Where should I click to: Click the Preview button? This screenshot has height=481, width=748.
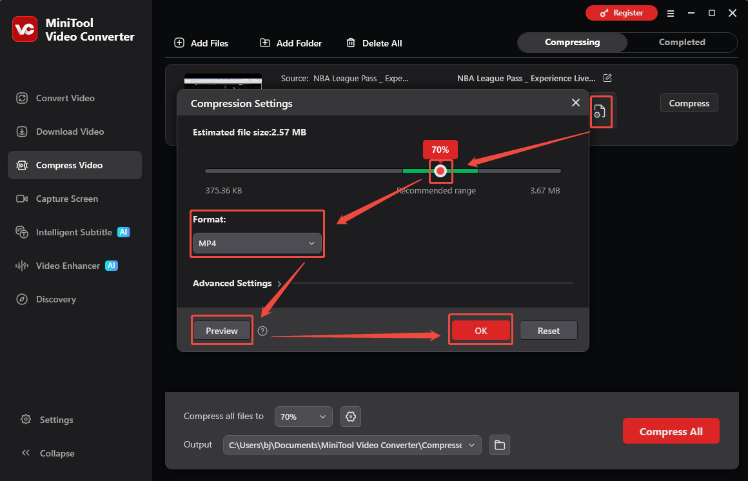[x=222, y=331]
